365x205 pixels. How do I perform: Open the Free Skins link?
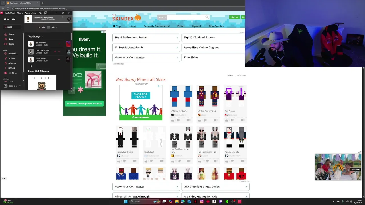(213, 58)
